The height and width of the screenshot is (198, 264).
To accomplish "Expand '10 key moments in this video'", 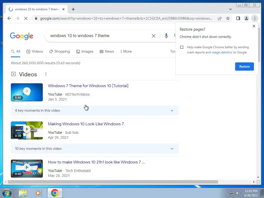I will [x=95, y=149].
